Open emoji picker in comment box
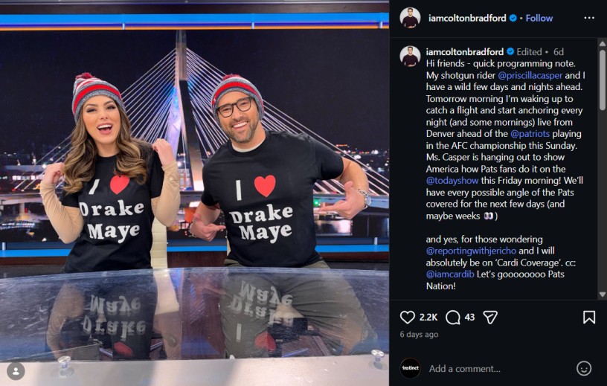 click(x=584, y=368)
